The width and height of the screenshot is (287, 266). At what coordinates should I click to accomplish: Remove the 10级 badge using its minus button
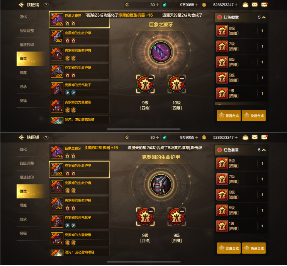pyautogui.click(x=182, y=78)
